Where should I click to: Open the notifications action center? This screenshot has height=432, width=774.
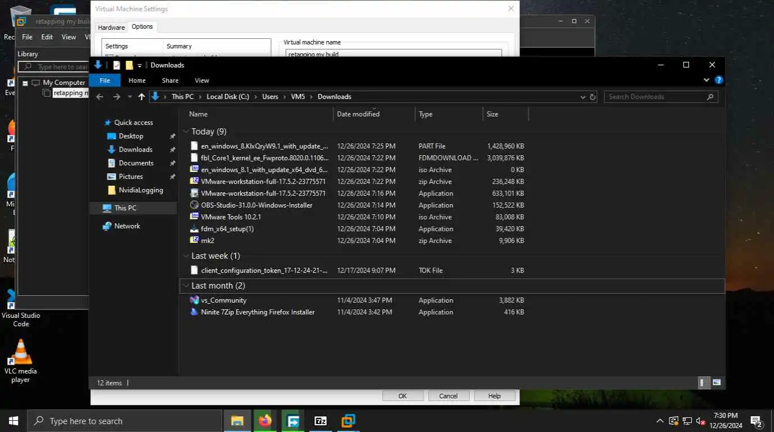coord(757,421)
